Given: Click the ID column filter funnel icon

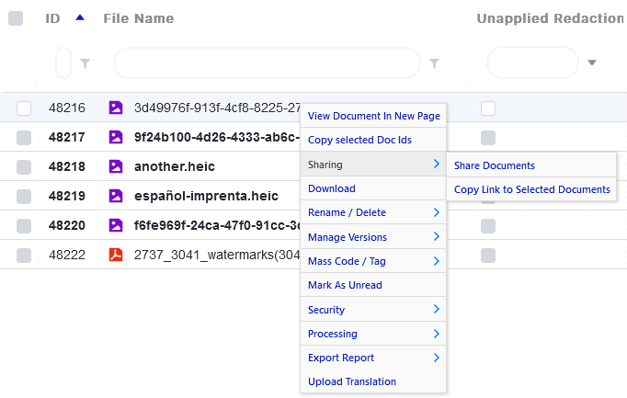Looking at the screenshot, I should click(85, 63).
